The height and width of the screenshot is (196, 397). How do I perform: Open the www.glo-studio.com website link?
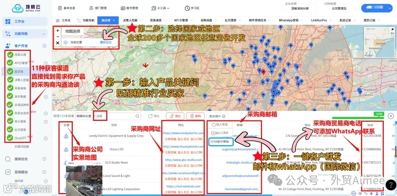point(183,160)
